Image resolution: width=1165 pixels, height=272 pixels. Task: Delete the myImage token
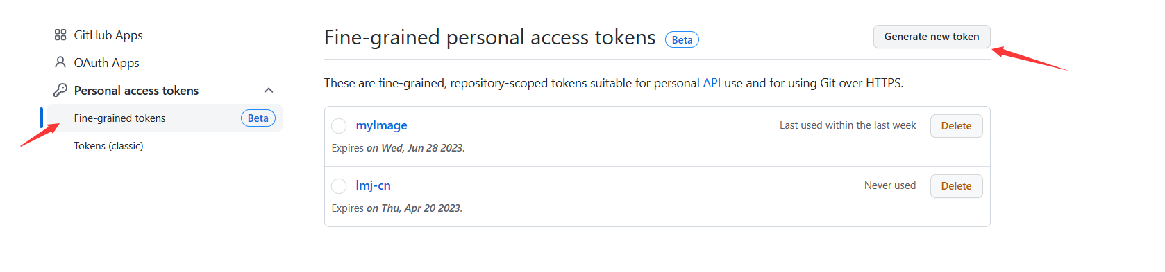click(956, 126)
